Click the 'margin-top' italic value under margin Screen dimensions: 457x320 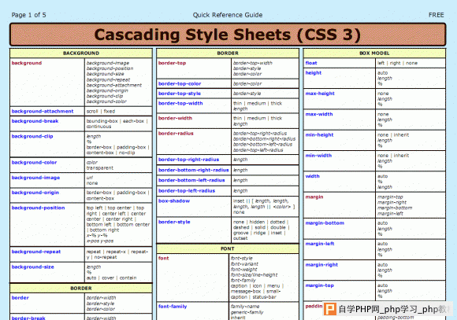coord(390,197)
